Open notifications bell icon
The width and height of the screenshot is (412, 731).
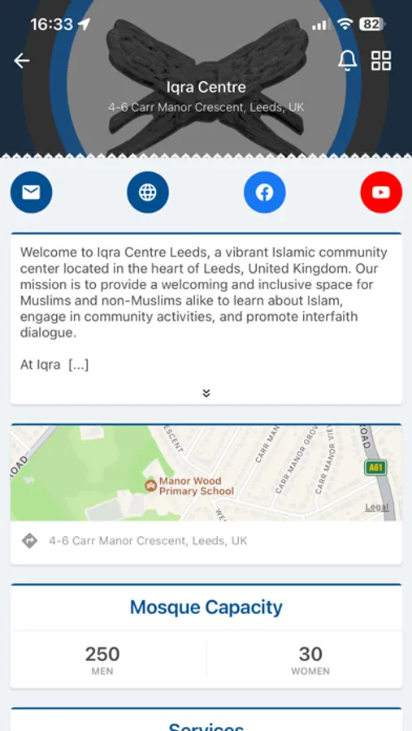tap(348, 61)
